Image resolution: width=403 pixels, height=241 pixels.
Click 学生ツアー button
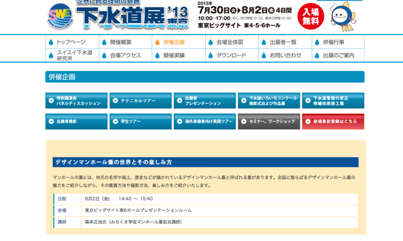[140, 121]
